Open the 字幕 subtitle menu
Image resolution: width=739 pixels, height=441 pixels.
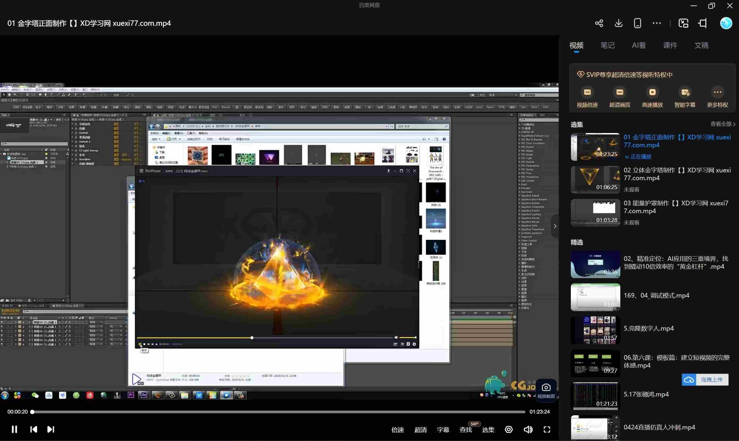click(443, 430)
